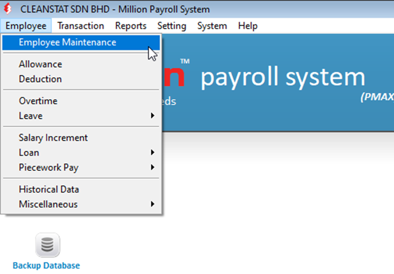Choose the Deduction menu entry
Screen dimensions: 394x274
coord(81,79)
